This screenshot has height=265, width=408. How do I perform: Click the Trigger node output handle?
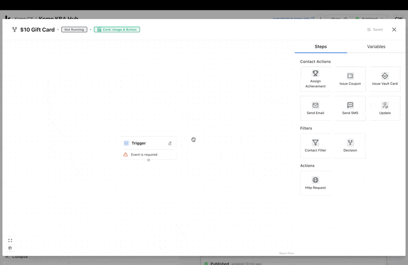(148, 160)
